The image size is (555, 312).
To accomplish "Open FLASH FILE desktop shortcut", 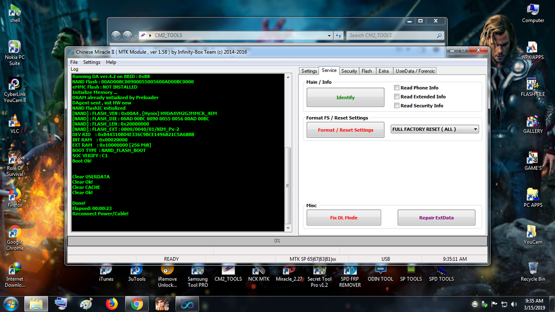I will pos(533,86).
